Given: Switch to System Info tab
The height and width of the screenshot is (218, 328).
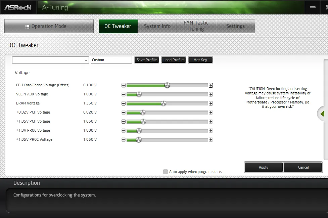Looking at the screenshot, I should pyautogui.click(x=157, y=26).
